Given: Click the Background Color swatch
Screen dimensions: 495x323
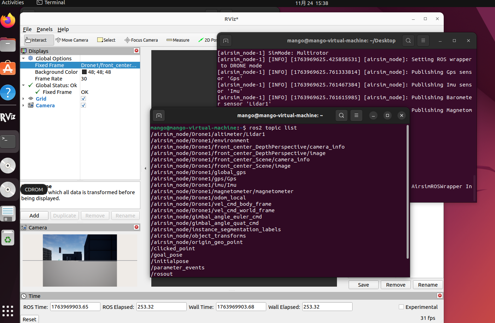Looking at the screenshot, I should coord(84,72).
